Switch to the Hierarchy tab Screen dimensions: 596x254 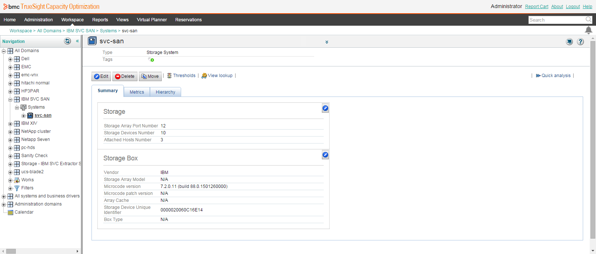tap(165, 92)
